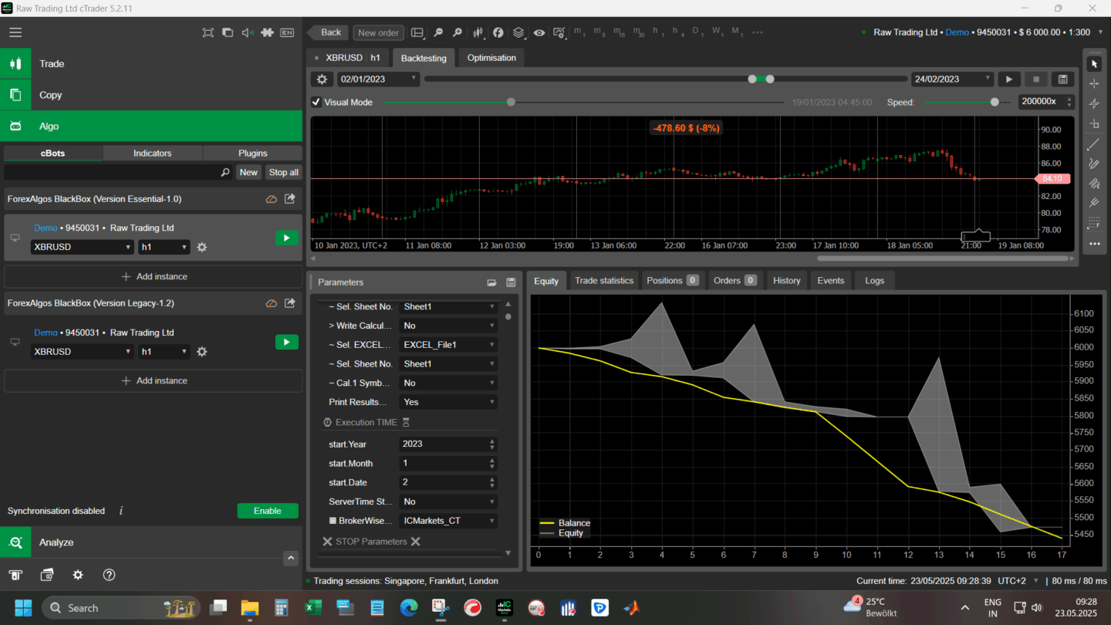Expand the 24/02/2023 end date dropdown

[x=988, y=79]
